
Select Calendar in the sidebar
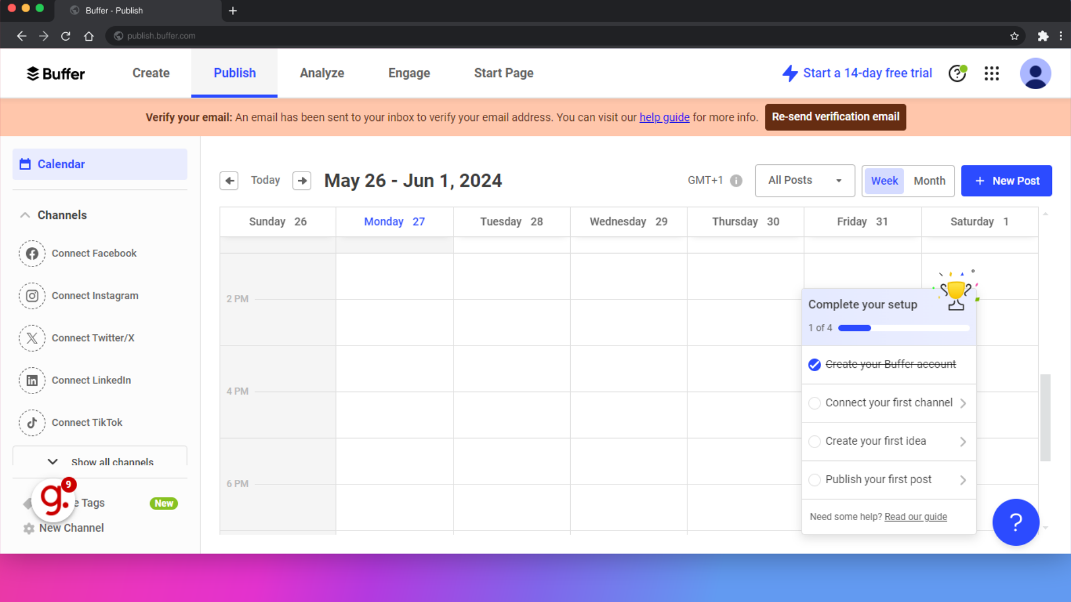100,164
